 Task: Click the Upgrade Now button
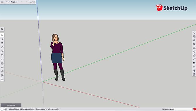[11, 105]
